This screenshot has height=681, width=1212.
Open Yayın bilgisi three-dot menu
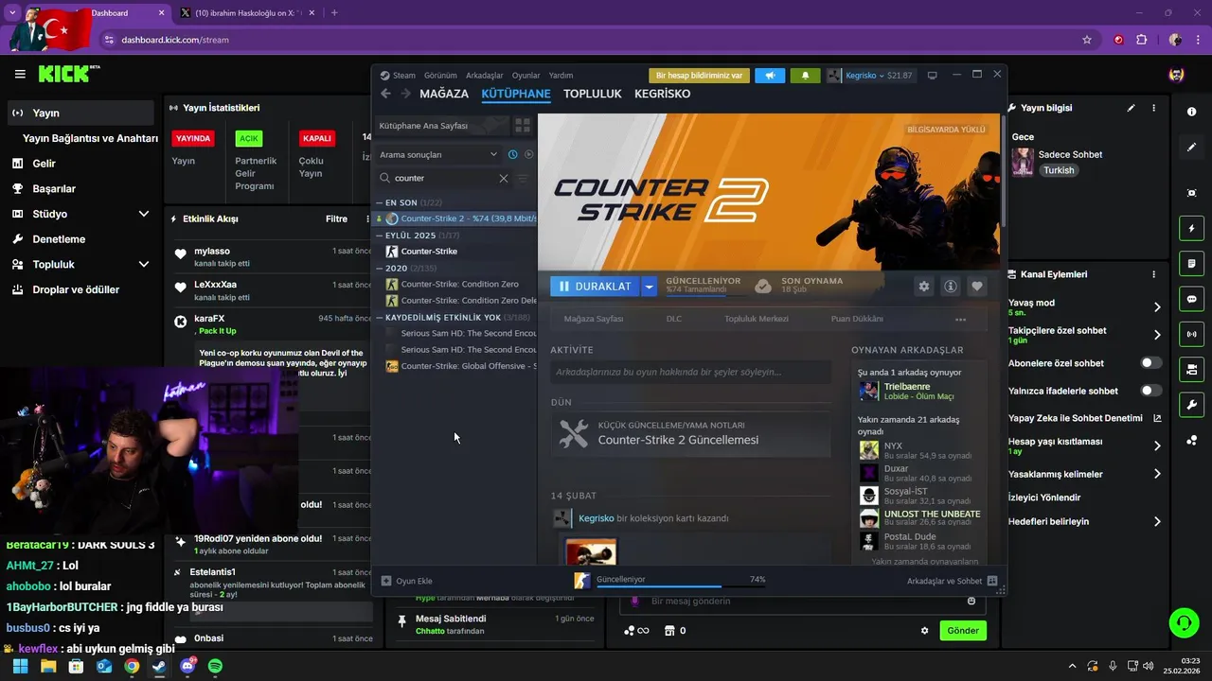pos(1153,108)
